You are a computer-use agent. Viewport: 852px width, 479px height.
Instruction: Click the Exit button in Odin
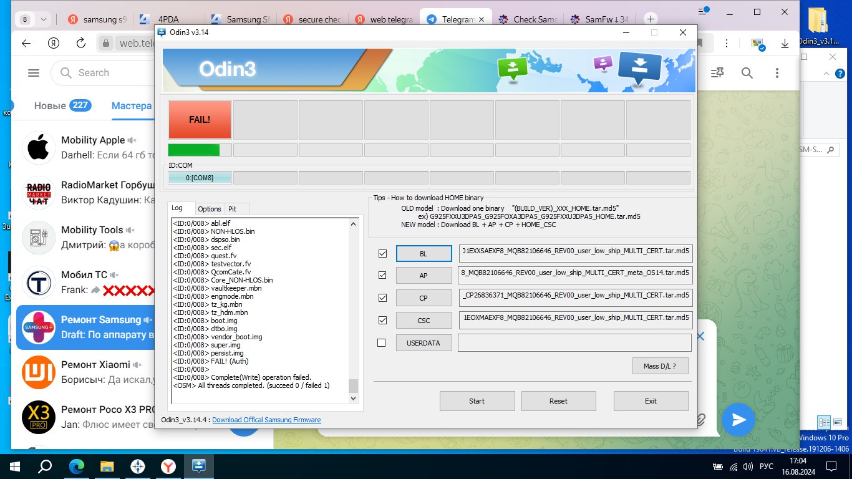[651, 401]
